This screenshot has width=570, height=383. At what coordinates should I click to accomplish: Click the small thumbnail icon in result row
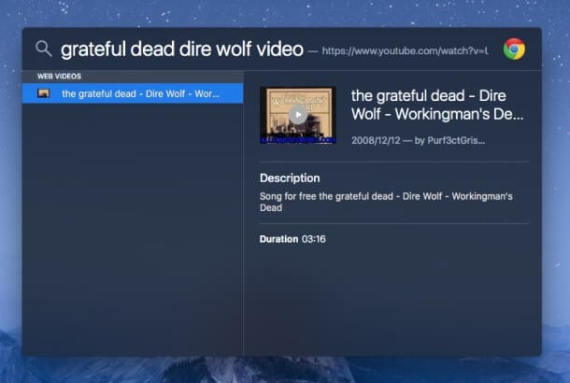pos(43,93)
